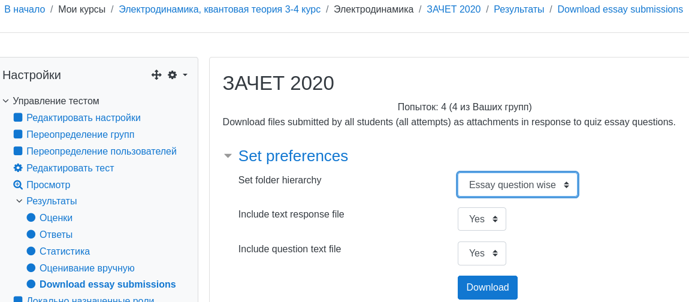Open Оценивание вручную in the sidebar

click(87, 268)
